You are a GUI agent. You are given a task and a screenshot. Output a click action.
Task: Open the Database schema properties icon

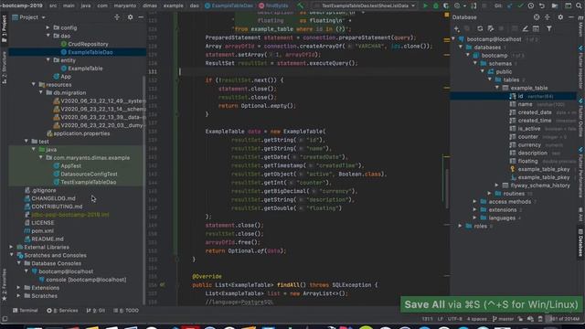point(491,28)
